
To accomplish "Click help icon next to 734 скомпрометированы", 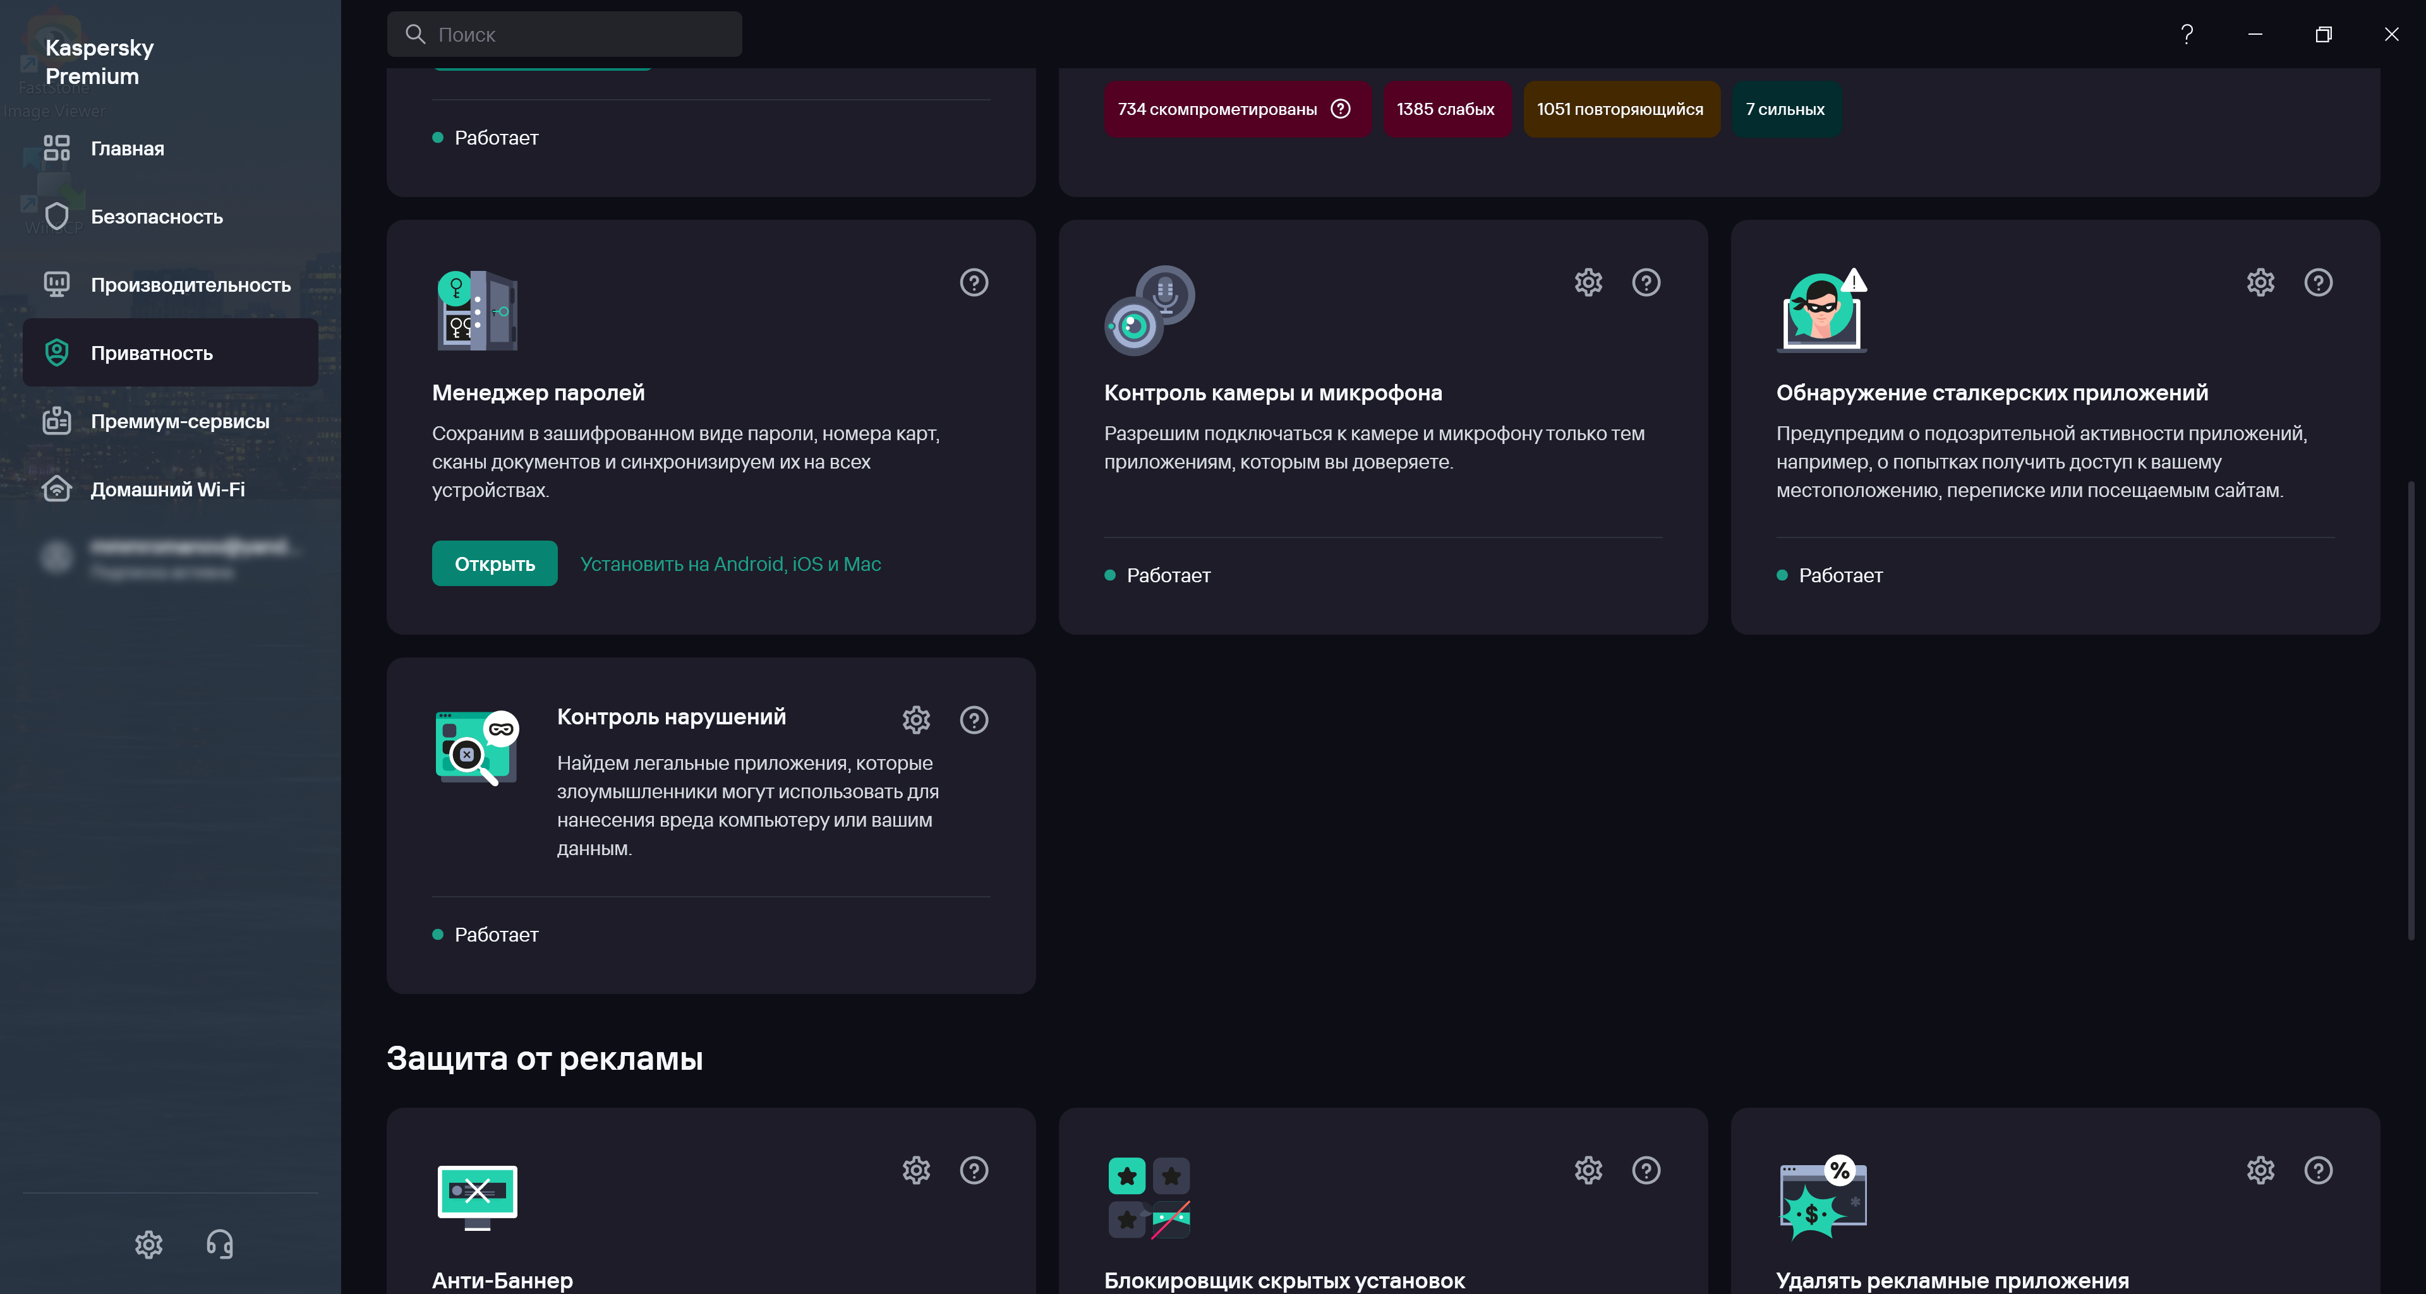I will coord(1340,109).
